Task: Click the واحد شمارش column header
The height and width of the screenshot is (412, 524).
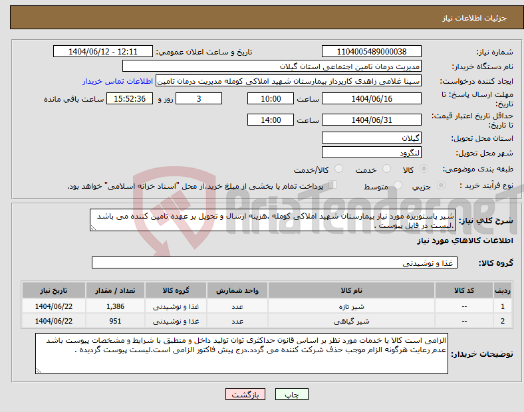Action: click(x=237, y=290)
